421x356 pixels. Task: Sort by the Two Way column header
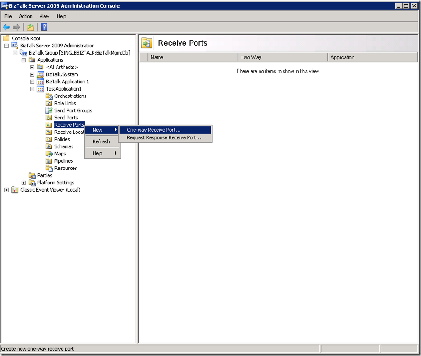[282, 57]
